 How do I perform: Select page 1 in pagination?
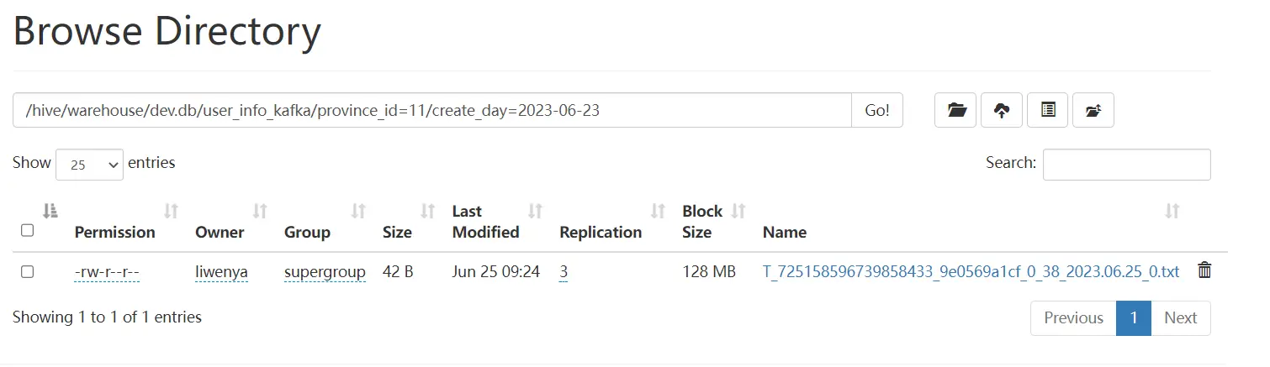point(1134,318)
